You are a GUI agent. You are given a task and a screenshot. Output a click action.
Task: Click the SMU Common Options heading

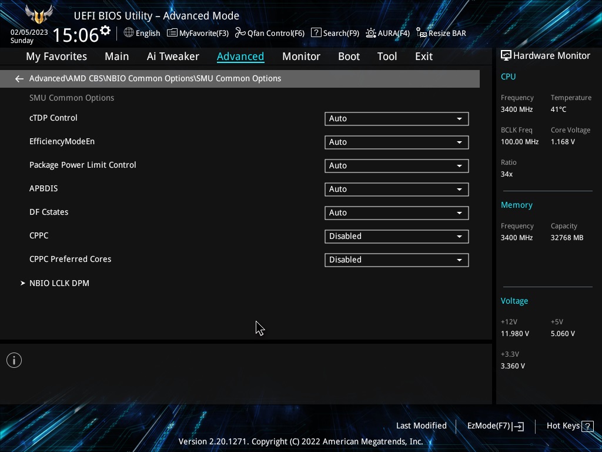72,98
